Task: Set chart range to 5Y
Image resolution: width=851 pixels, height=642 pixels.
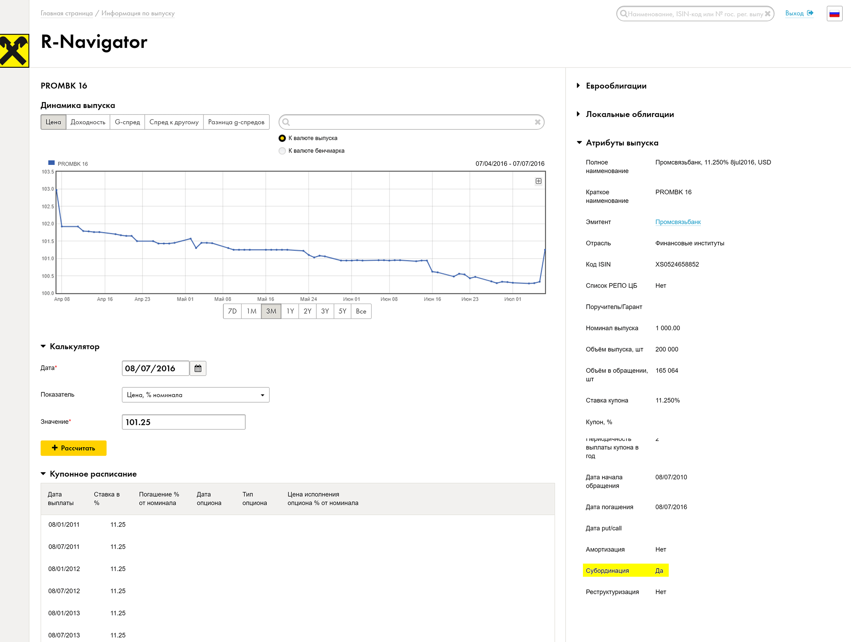Action: 343,311
